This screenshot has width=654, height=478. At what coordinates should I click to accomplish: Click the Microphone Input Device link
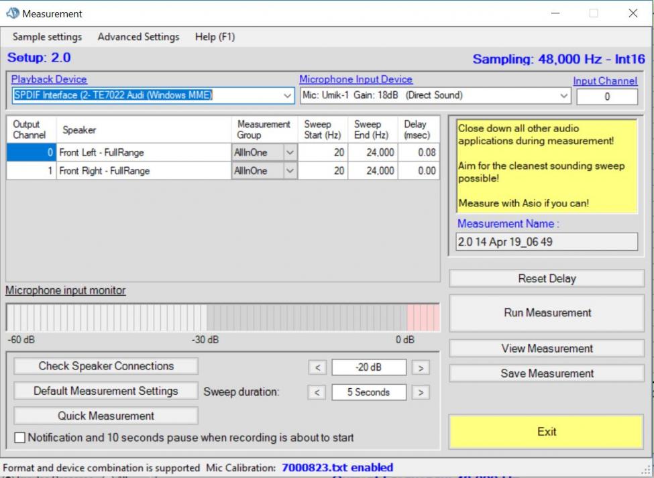coord(356,79)
